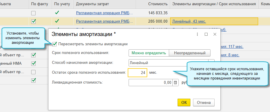Screen dimensions: 270x112
Task: Sort by Документы затрат column header
Action: click(92, 4)
